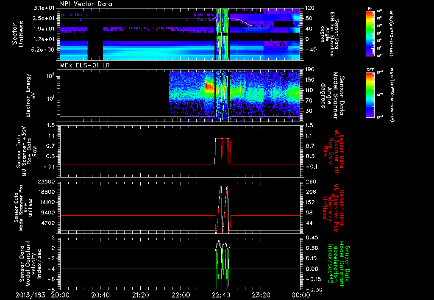Select the 'NPI Vector Data' panel title

pyautogui.click(x=86, y=4)
